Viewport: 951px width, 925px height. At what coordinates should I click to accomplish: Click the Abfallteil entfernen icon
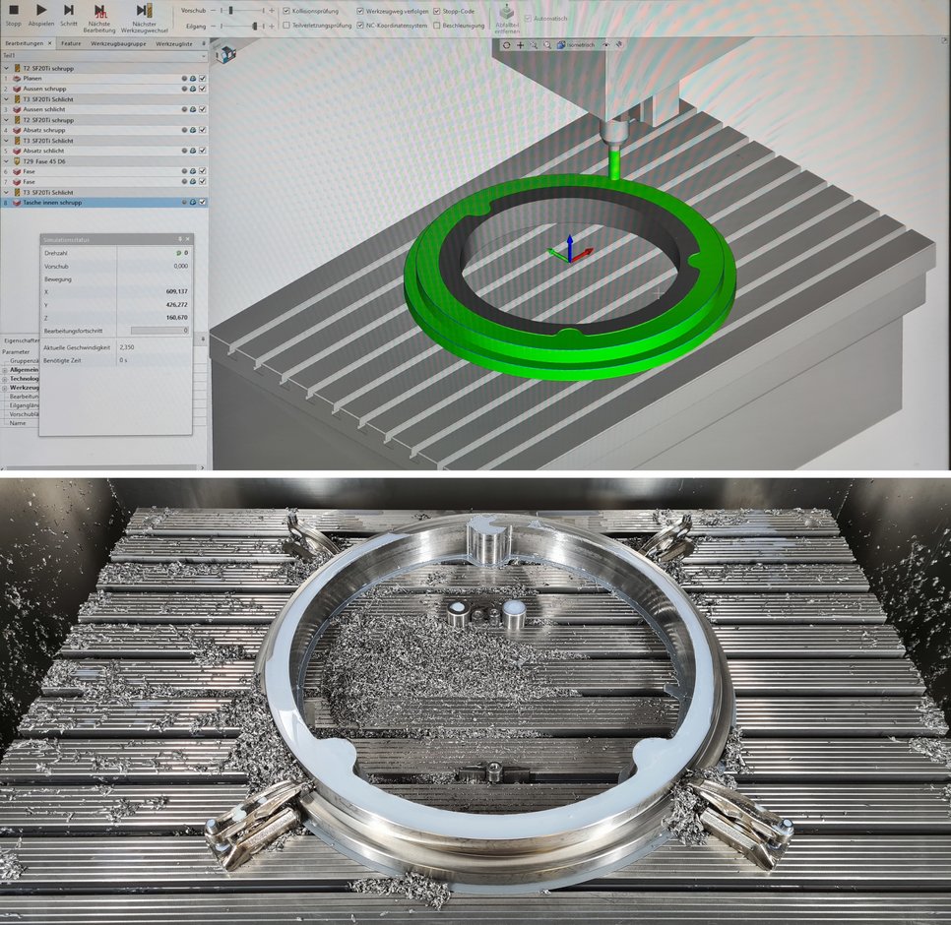507,14
